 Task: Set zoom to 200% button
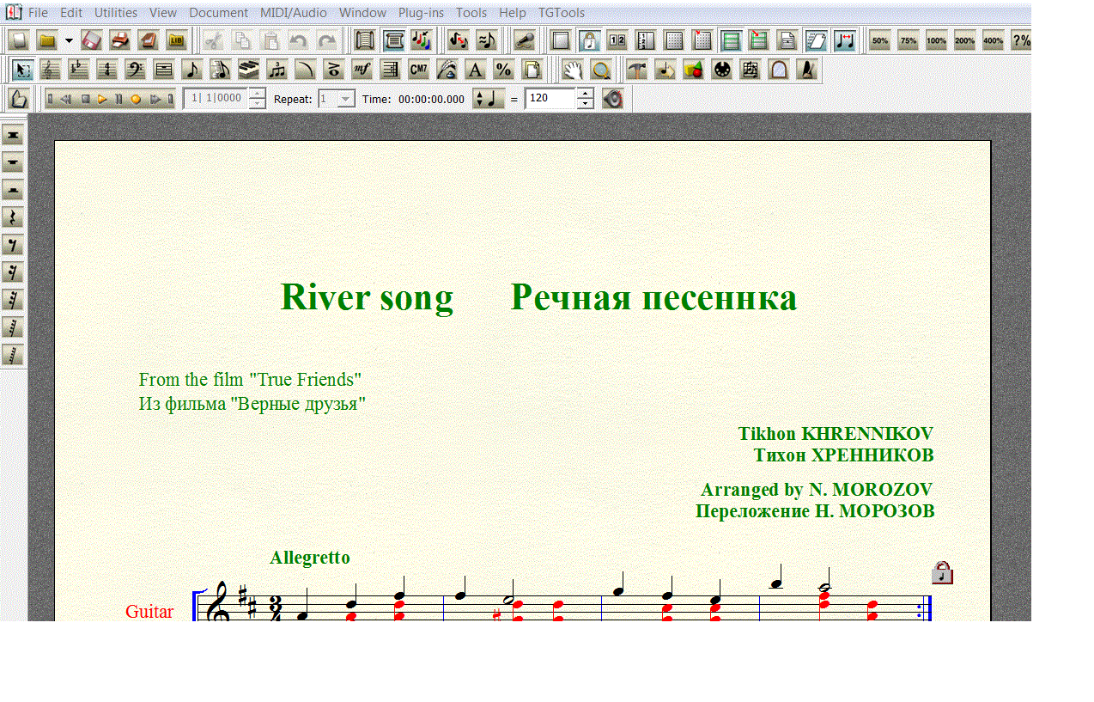point(964,40)
